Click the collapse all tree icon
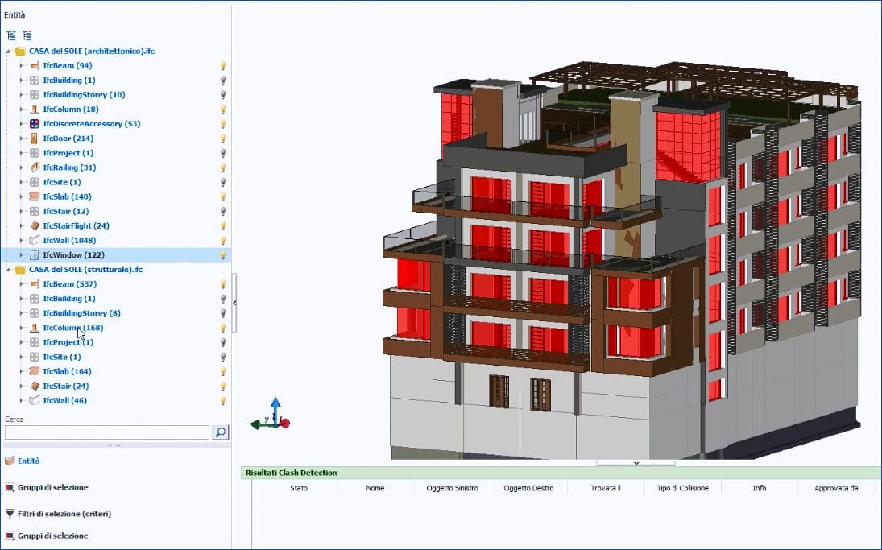 tap(27, 35)
